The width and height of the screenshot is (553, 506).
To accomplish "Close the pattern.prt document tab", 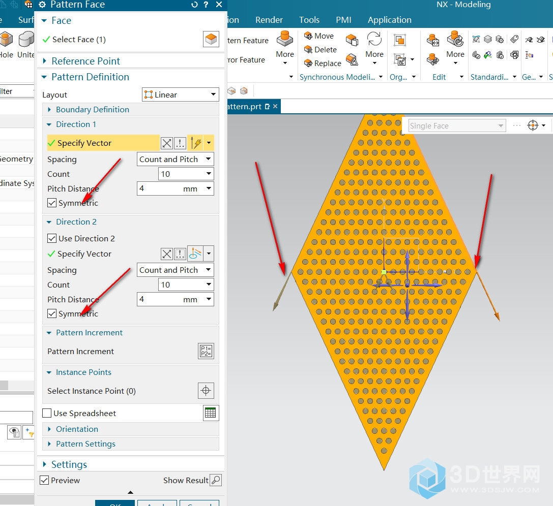I will coord(275,106).
